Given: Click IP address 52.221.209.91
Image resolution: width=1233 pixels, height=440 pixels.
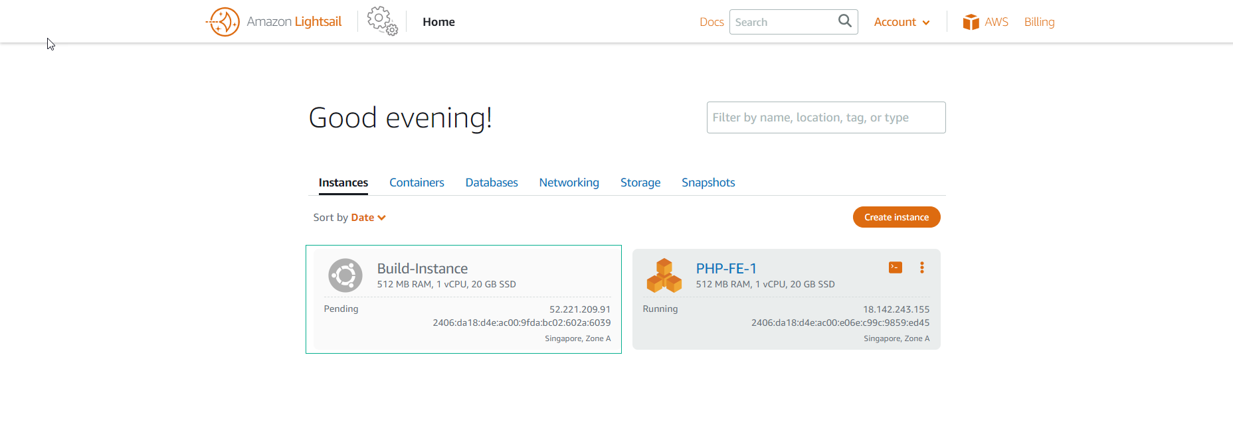Looking at the screenshot, I should [580, 309].
